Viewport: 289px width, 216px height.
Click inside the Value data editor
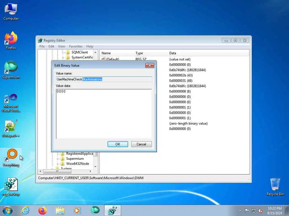pyautogui.click(x=104, y=114)
